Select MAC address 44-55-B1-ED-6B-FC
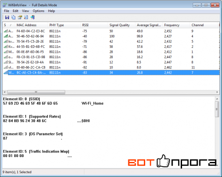Viewport: 222px width, 177px height. pyautogui.click(x=31, y=47)
